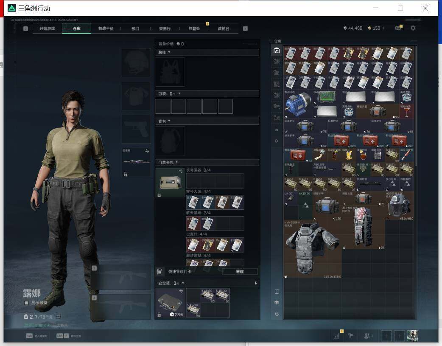Viewport: 442px width, 346px height.
Task: Click the large Hvk-2 body armor item
Action: (x=313, y=249)
